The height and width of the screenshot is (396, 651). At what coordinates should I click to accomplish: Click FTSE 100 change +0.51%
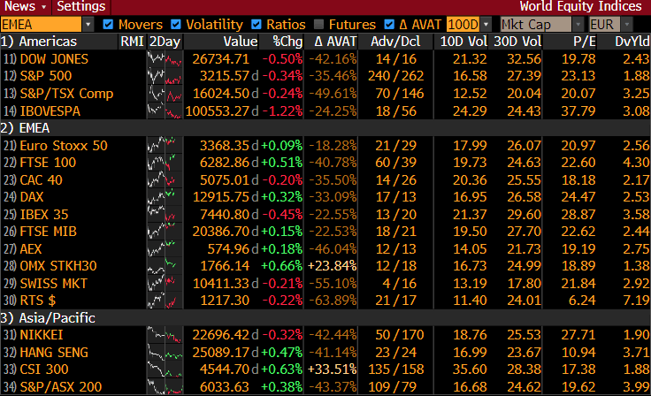click(282, 163)
